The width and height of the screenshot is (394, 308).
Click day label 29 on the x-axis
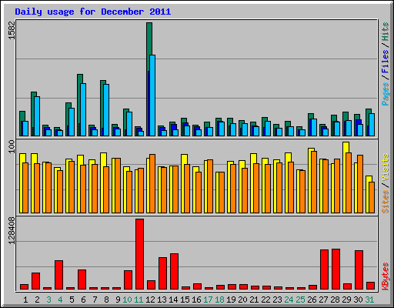tap(346, 300)
